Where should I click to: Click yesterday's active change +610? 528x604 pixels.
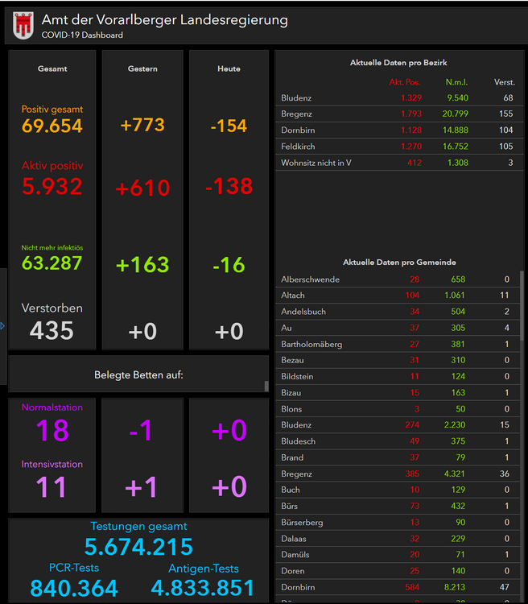(142, 188)
